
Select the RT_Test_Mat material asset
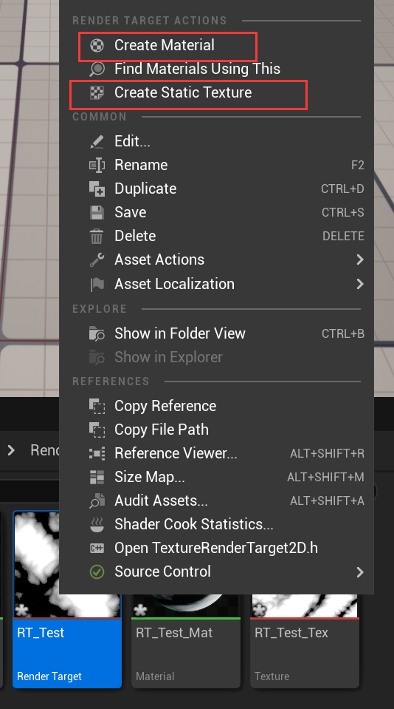click(x=186, y=641)
